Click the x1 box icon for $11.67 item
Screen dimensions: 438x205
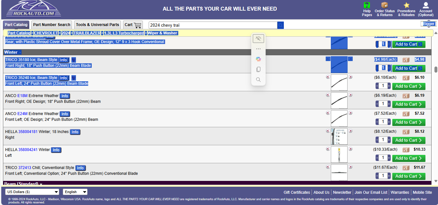[x=406, y=168]
